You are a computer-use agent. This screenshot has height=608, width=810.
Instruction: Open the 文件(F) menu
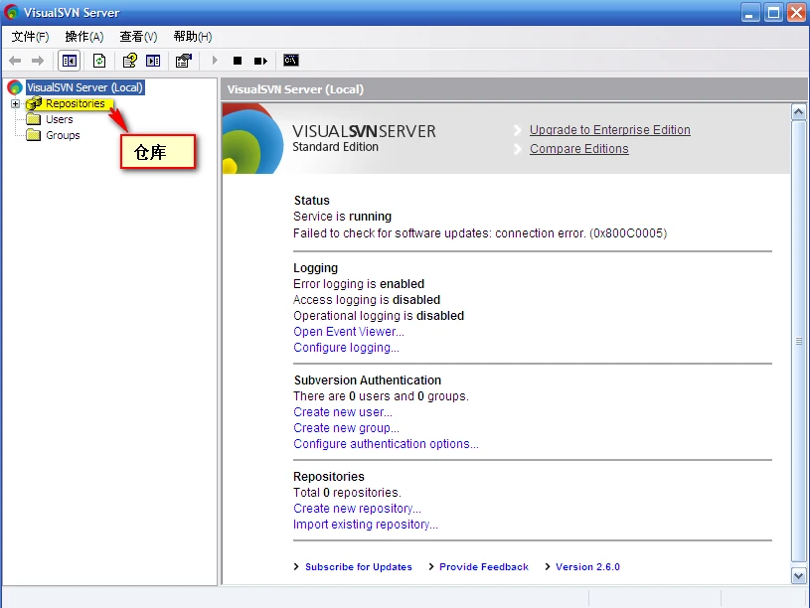tap(31, 37)
